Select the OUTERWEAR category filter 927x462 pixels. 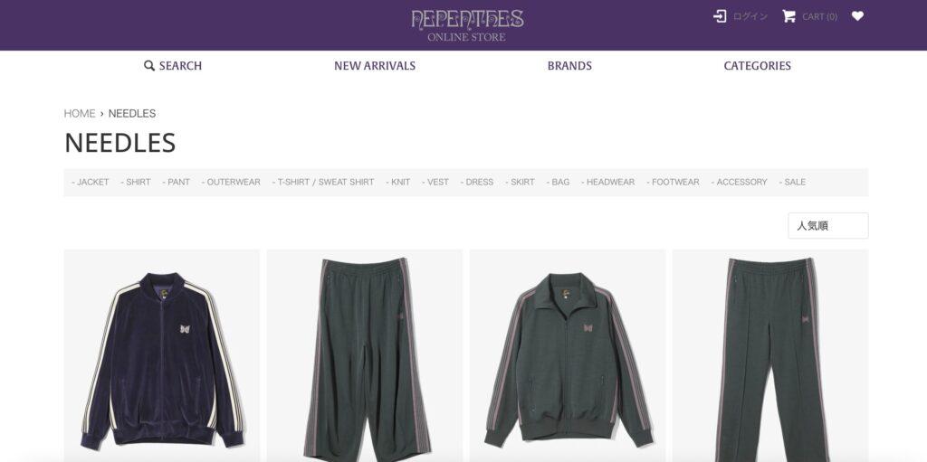[x=231, y=182]
